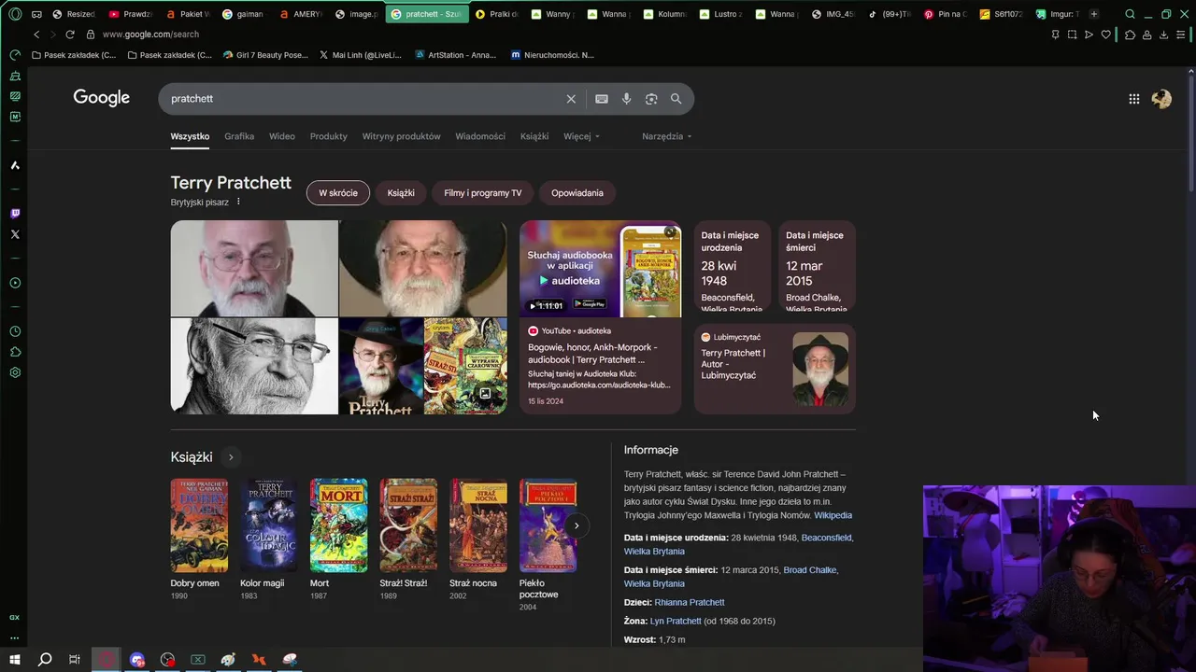Open the ArtStation - Anna bookmark

455,55
